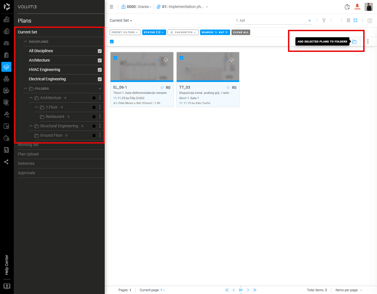Select the highlighted Plans layers icon
This screenshot has height=294, width=377.
(x=6, y=67)
